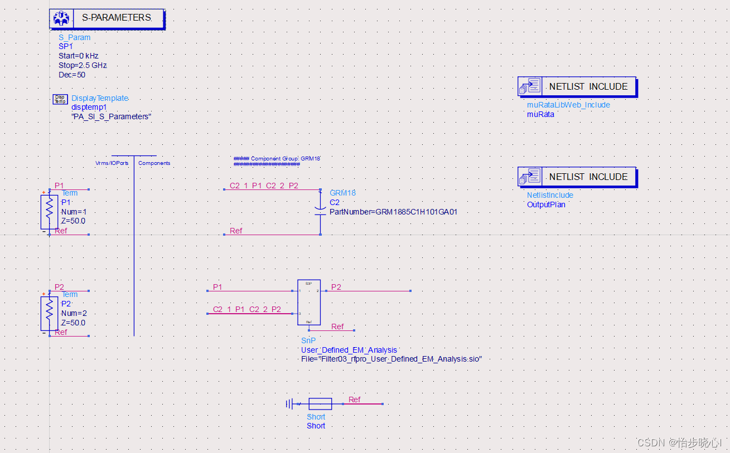Click the Start=0 kHz parameter
Image resolution: width=730 pixels, height=453 pixels.
(x=79, y=56)
